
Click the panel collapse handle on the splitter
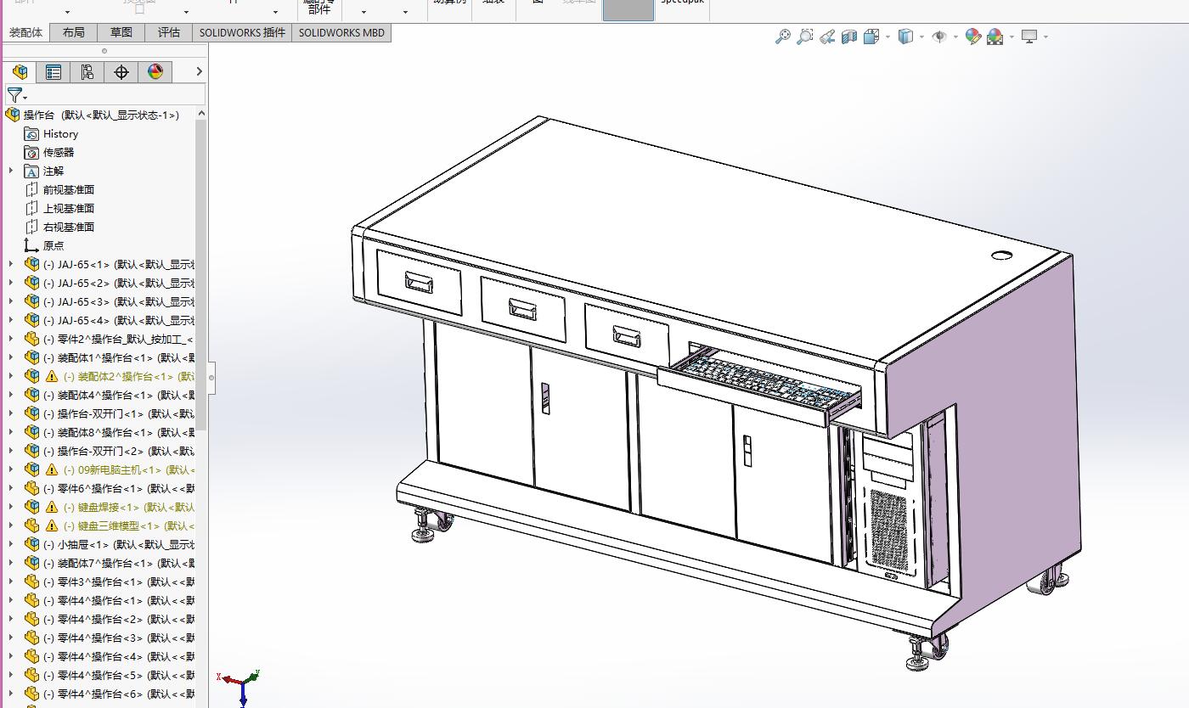click(211, 377)
